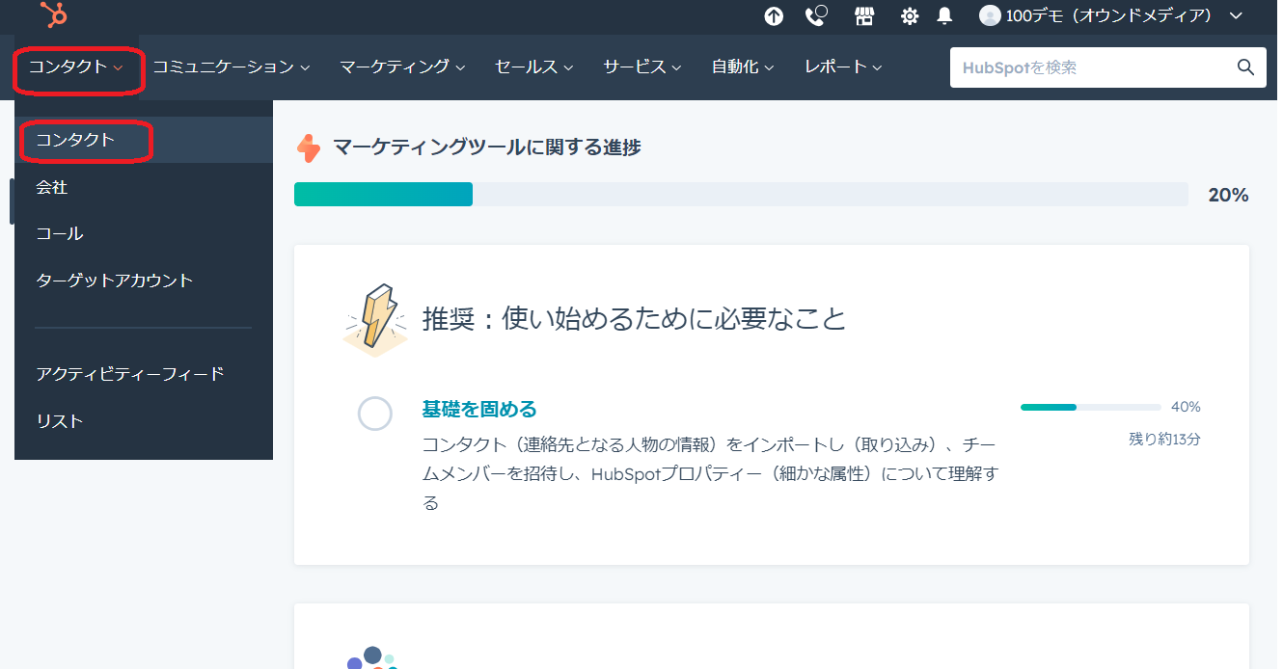Open the レポート navigation menu
The image size is (1283, 669).
coord(844,67)
